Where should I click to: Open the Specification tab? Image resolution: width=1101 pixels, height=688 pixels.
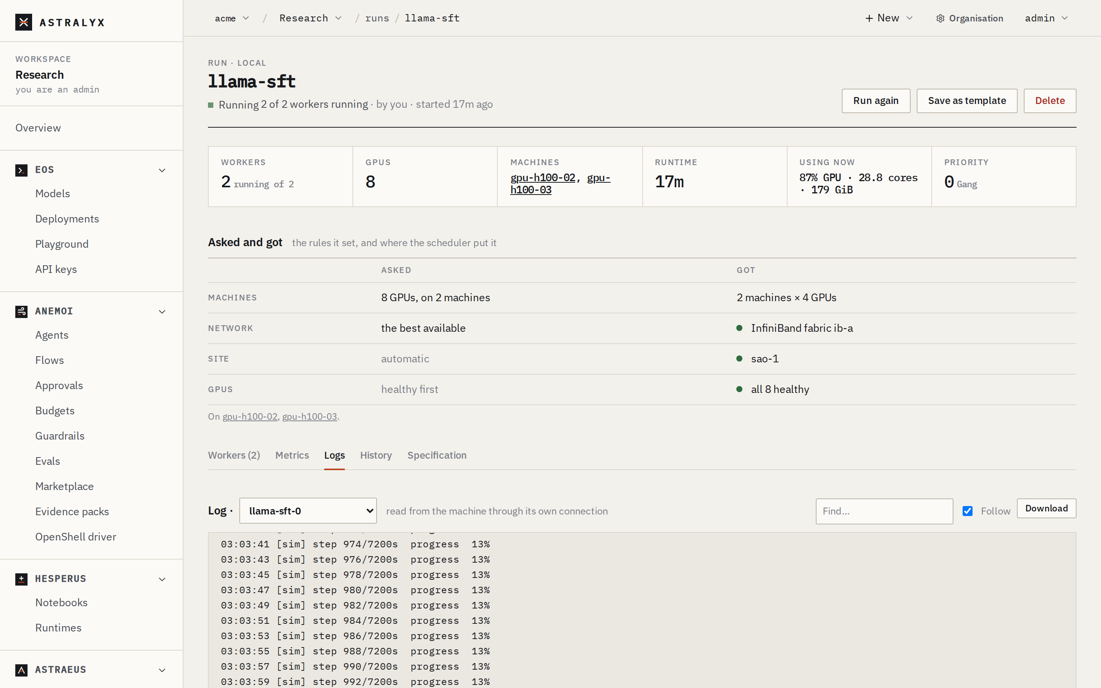pos(437,455)
